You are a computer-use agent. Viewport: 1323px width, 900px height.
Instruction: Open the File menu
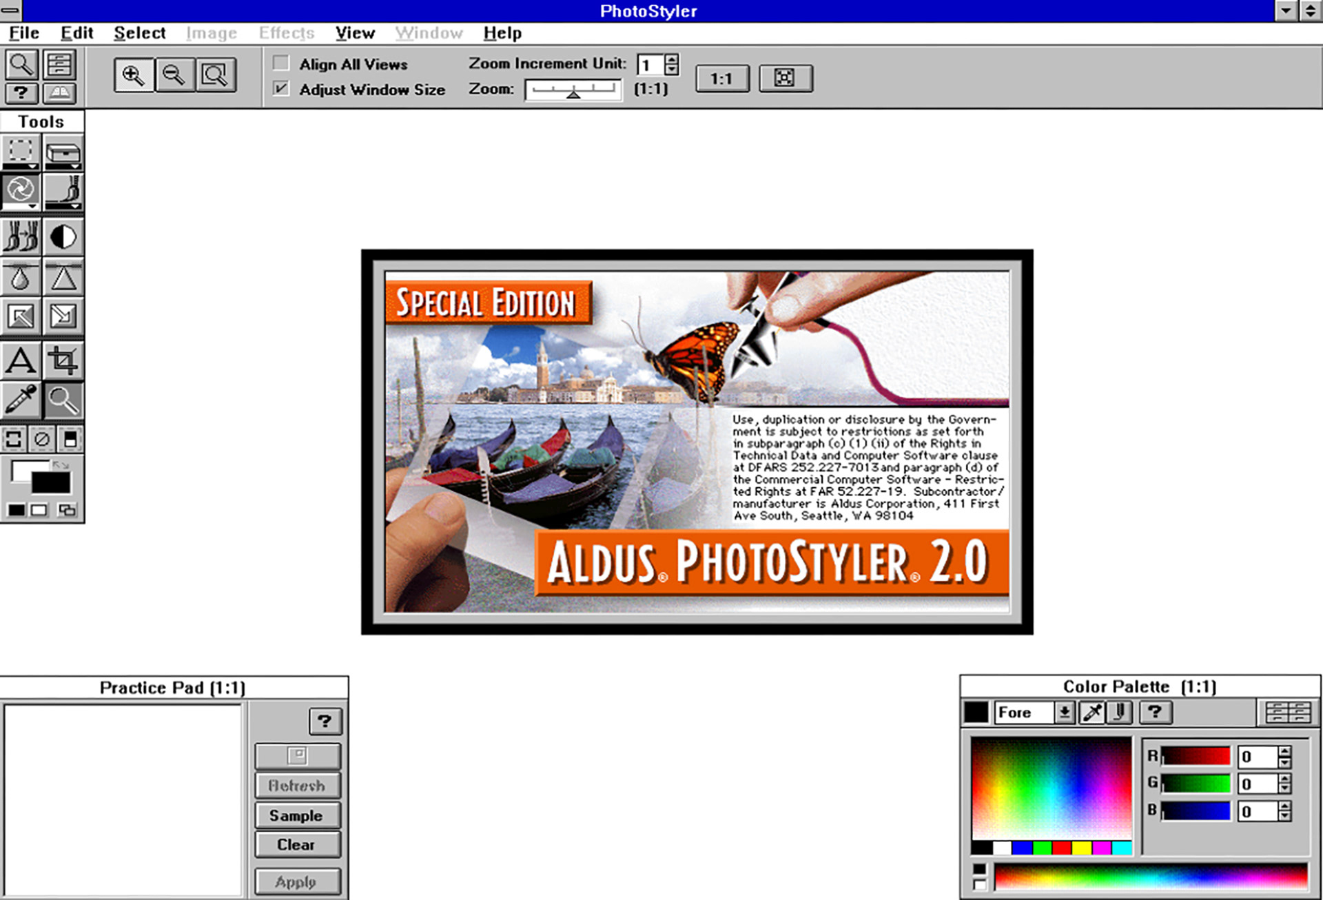click(x=24, y=33)
